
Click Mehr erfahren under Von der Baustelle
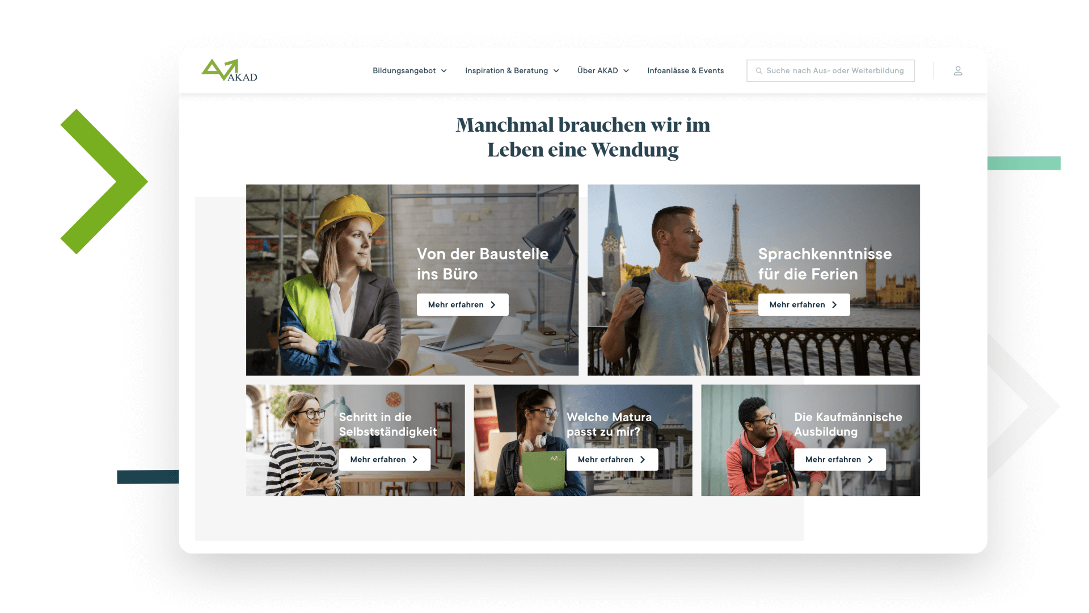455,305
